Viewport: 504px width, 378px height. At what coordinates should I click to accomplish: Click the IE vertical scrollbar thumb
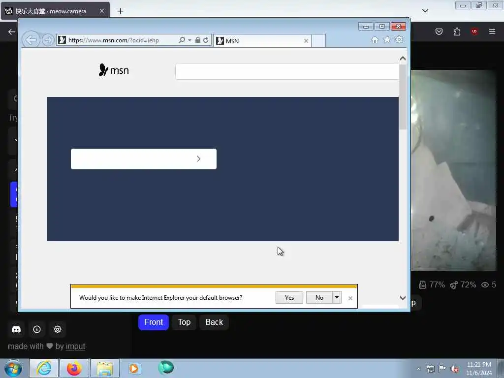(x=403, y=96)
